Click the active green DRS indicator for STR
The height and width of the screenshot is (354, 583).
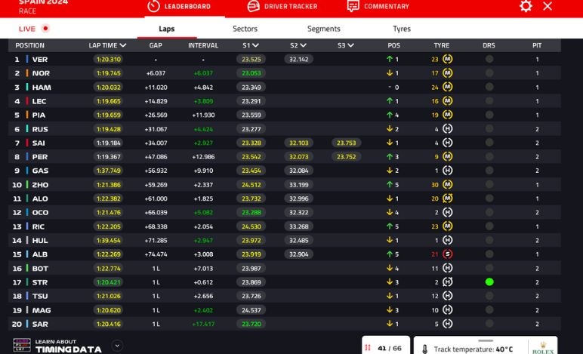489,282
